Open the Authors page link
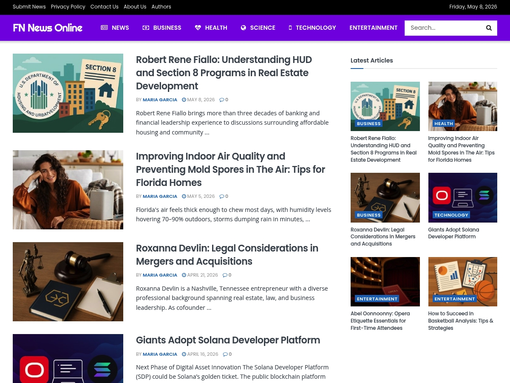 click(x=161, y=7)
